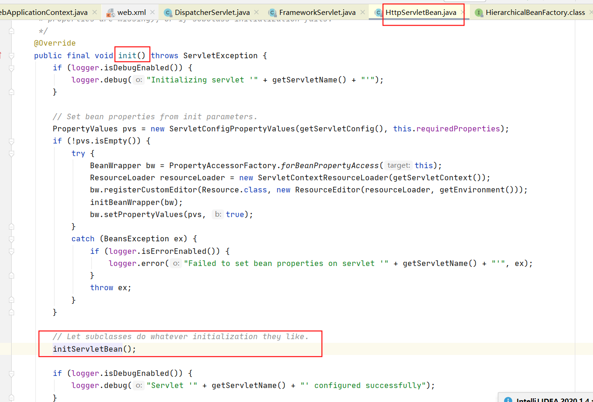The image size is (593, 402).
Task: Click the requiredProperties field reference
Action: click(458, 129)
